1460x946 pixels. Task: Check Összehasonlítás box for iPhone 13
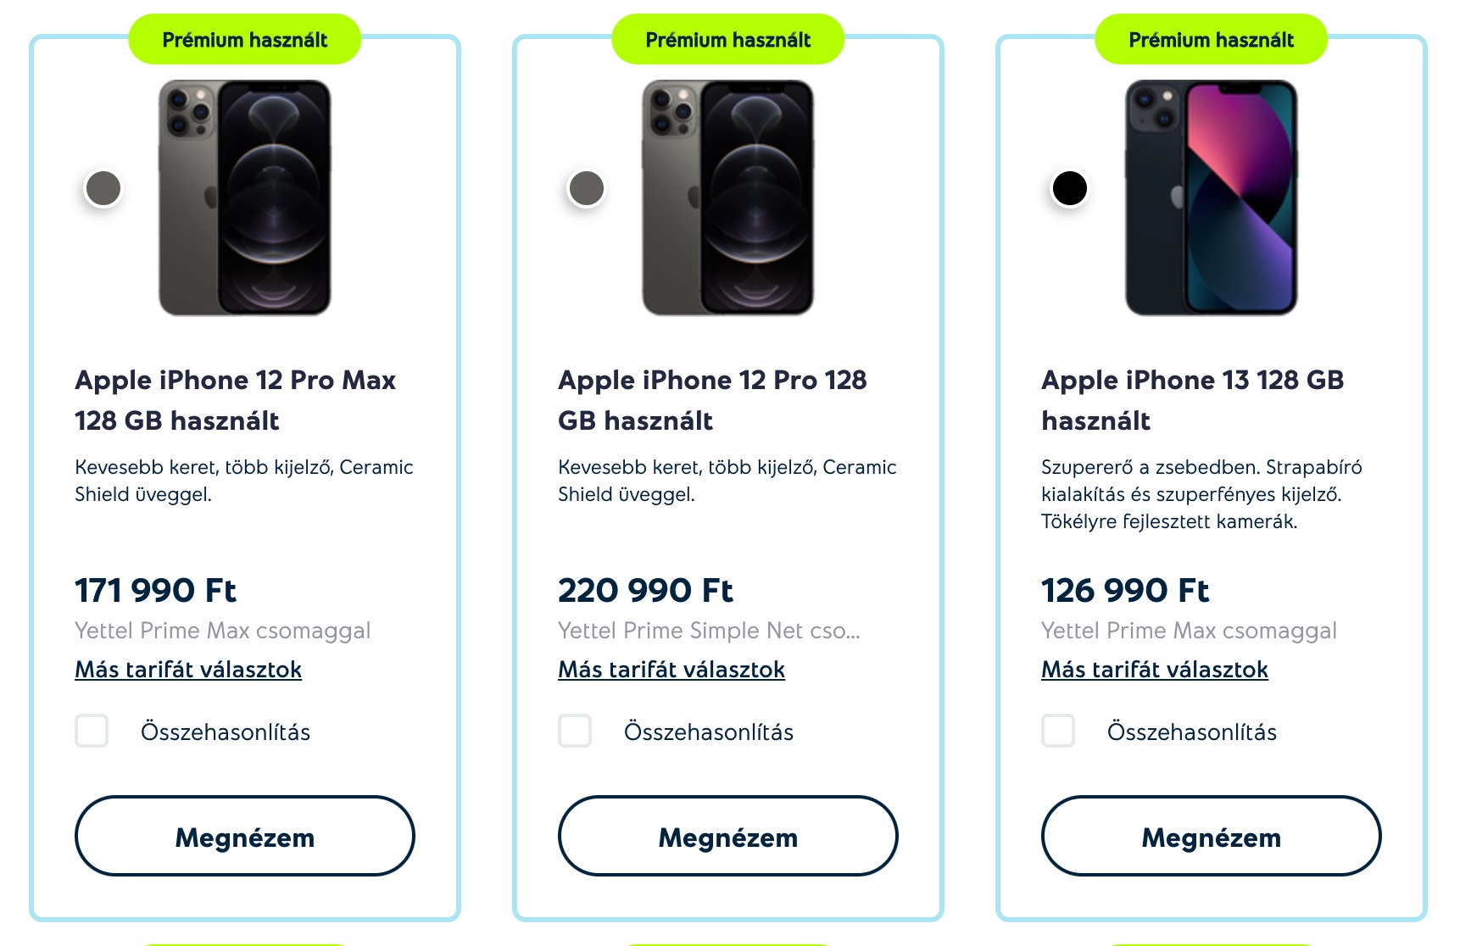1058,731
